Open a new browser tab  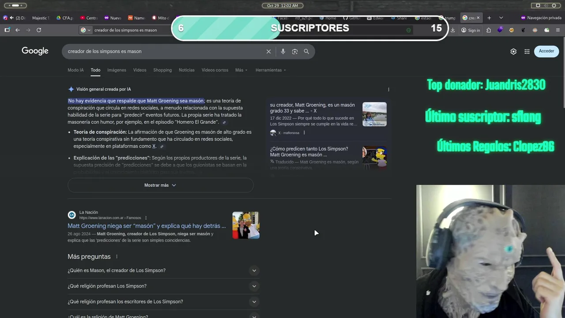[x=489, y=18]
